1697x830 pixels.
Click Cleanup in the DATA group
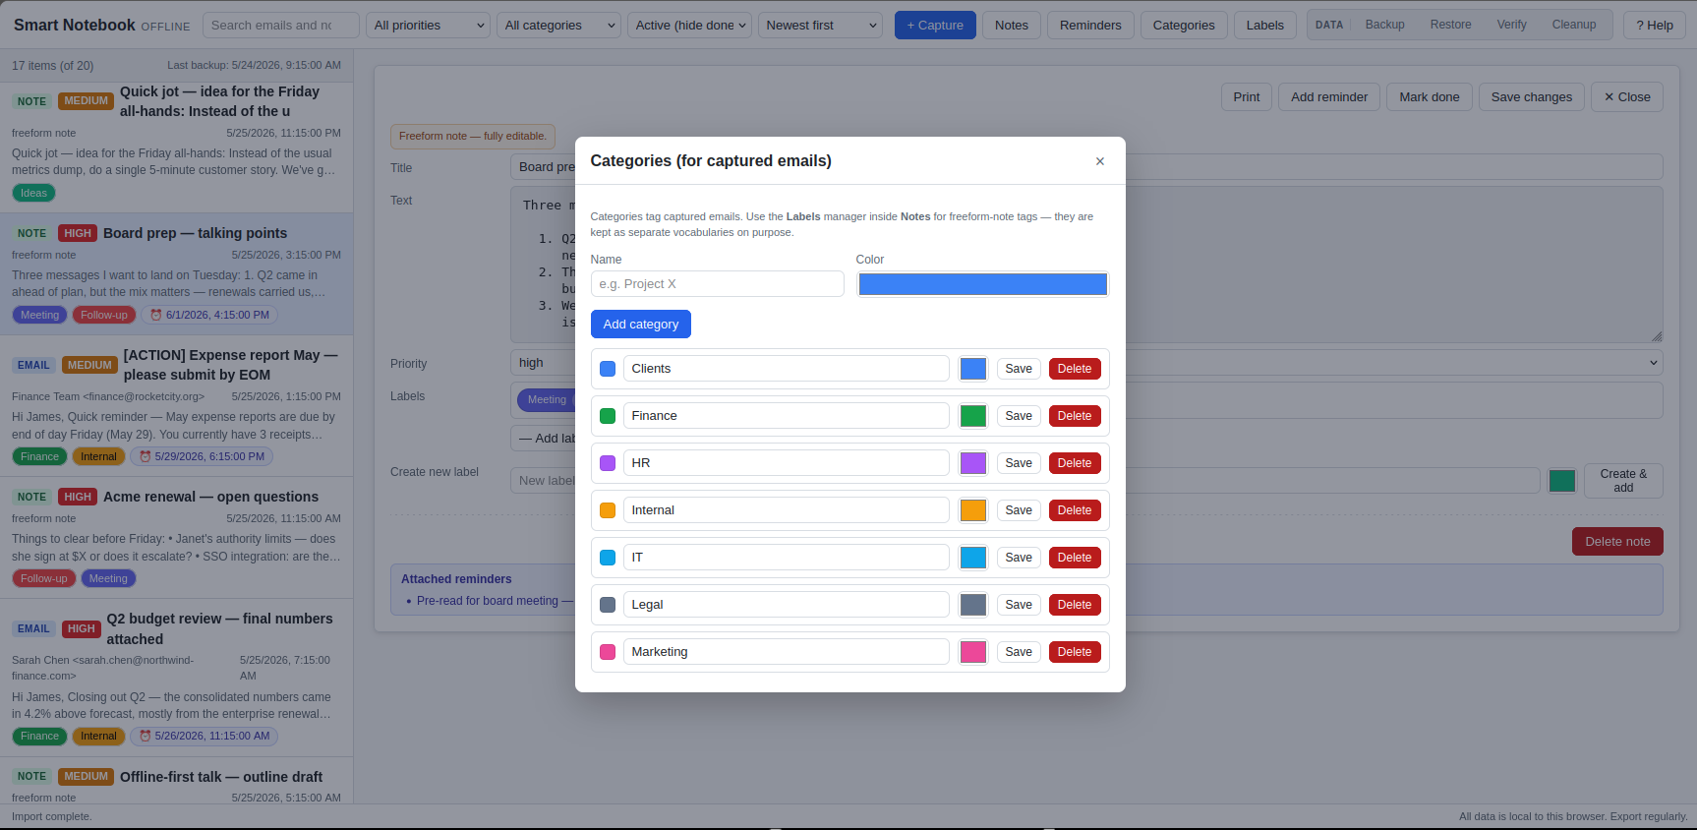(x=1573, y=25)
